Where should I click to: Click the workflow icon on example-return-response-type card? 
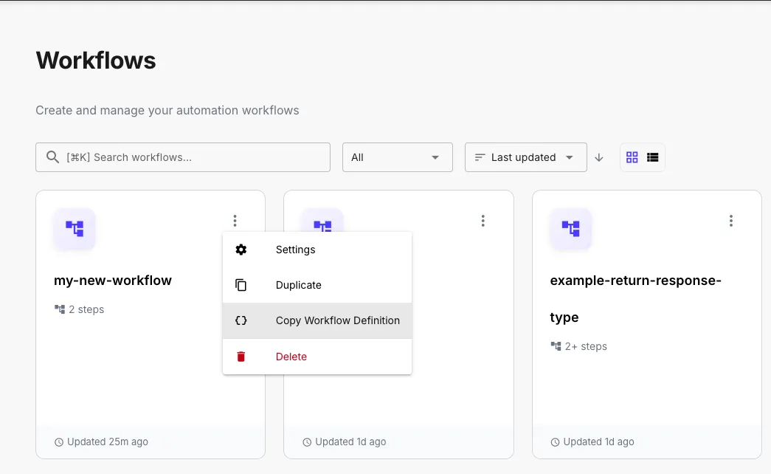coord(570,229)
